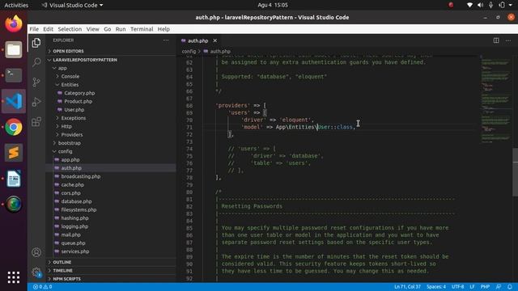Click config breadcrumb segment
Viewport: 518px width, 291px height.
point(189,52)
